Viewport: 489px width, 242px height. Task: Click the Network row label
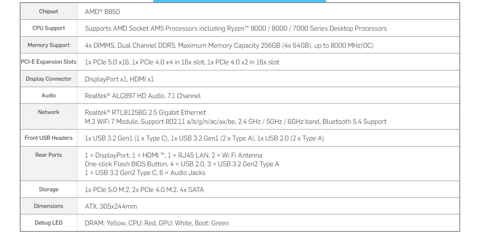[x=49, y=112]
